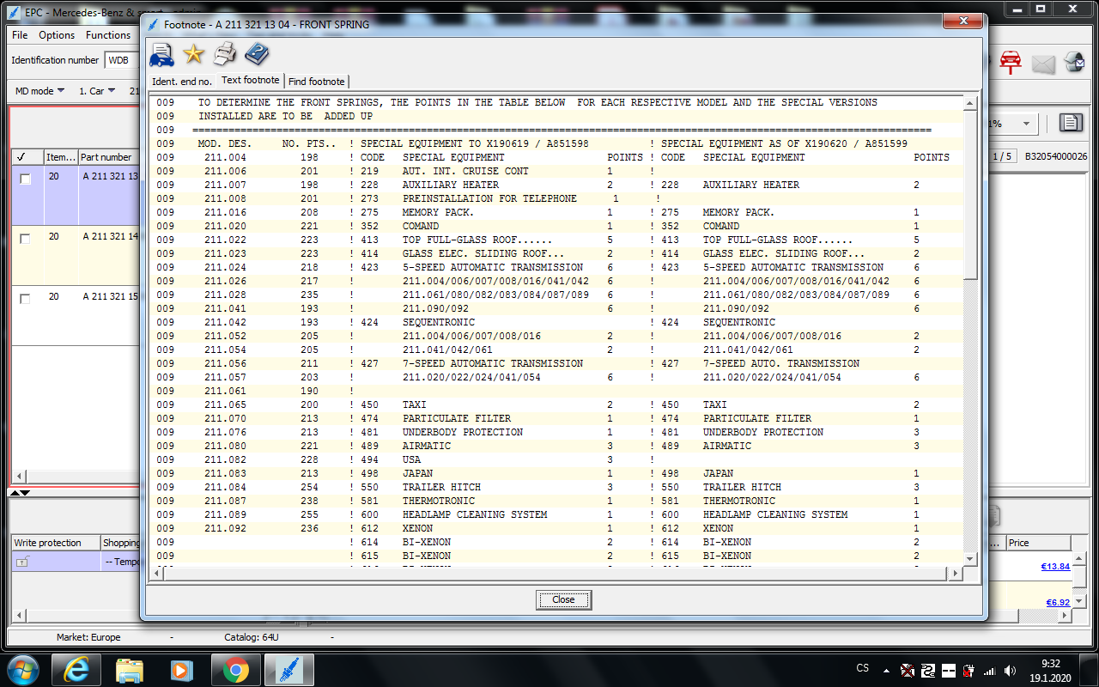The height and width of the screenshot is (687, 1099).
Task: Click the blue car document icon in Footnote toolbar
Action: click(161, 55)
